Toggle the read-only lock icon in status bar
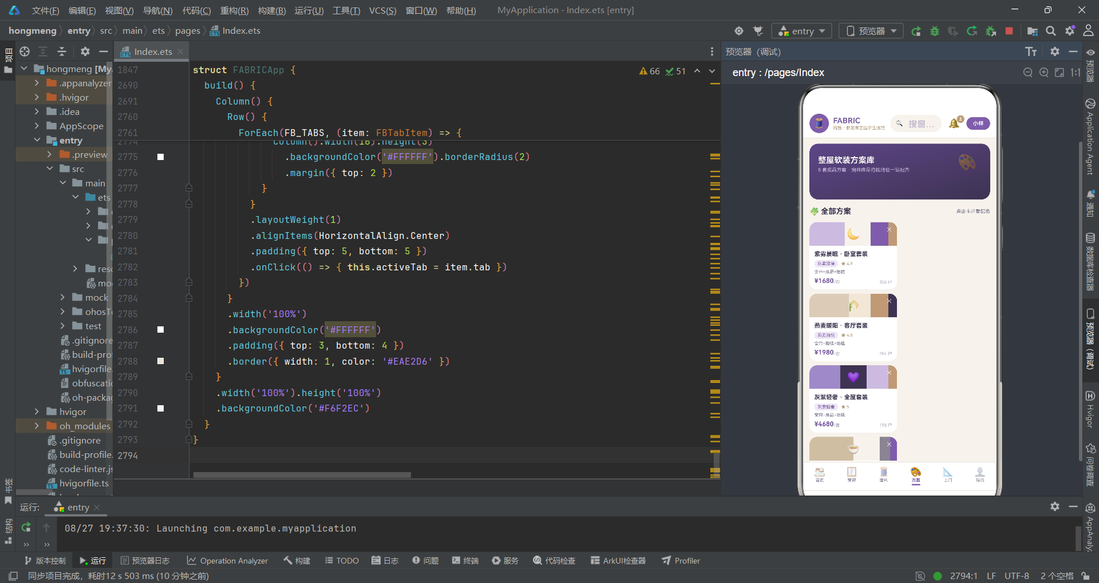 coord(1086,576)
